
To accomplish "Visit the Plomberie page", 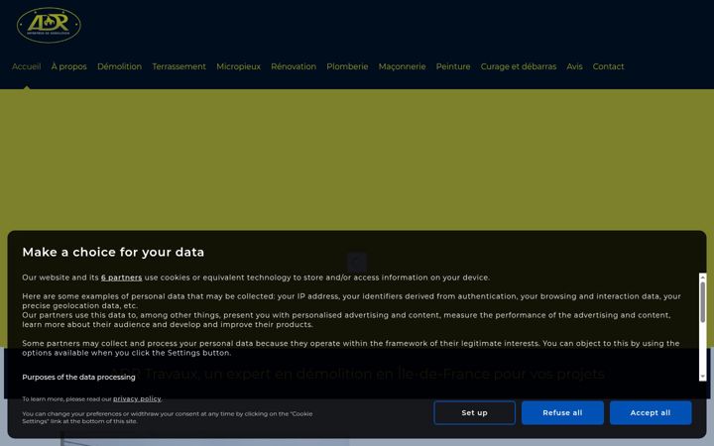I will pyautogui.click(x=347, y=66).
